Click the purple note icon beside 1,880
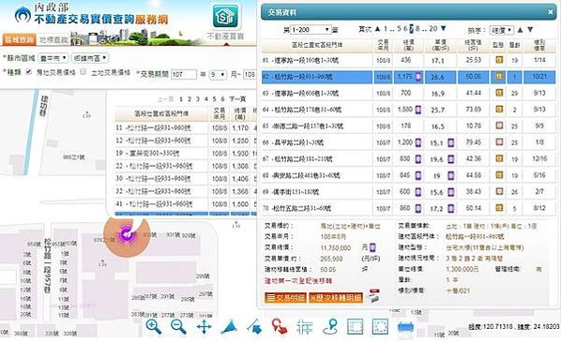The width and height of the screenshot is (561, 342). pyautogui.click(x=417, y=110)
